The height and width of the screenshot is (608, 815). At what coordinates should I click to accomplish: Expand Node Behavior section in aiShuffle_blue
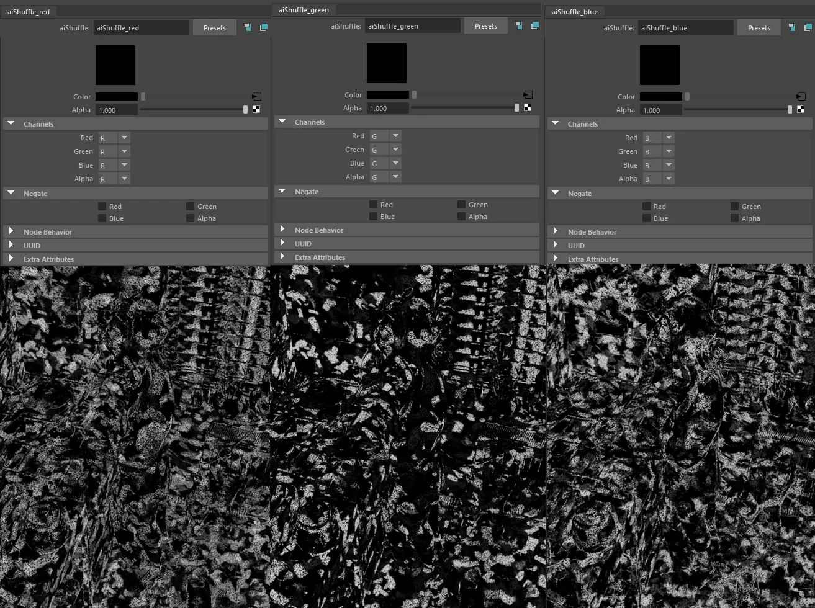pyautogui.click(x=555, y=231)
